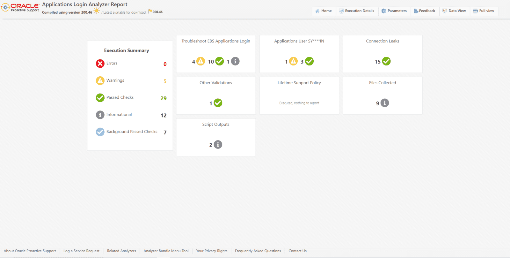Open the Home menu item
Viewport: 510px width, 258px height.
(x=324, y=11)
